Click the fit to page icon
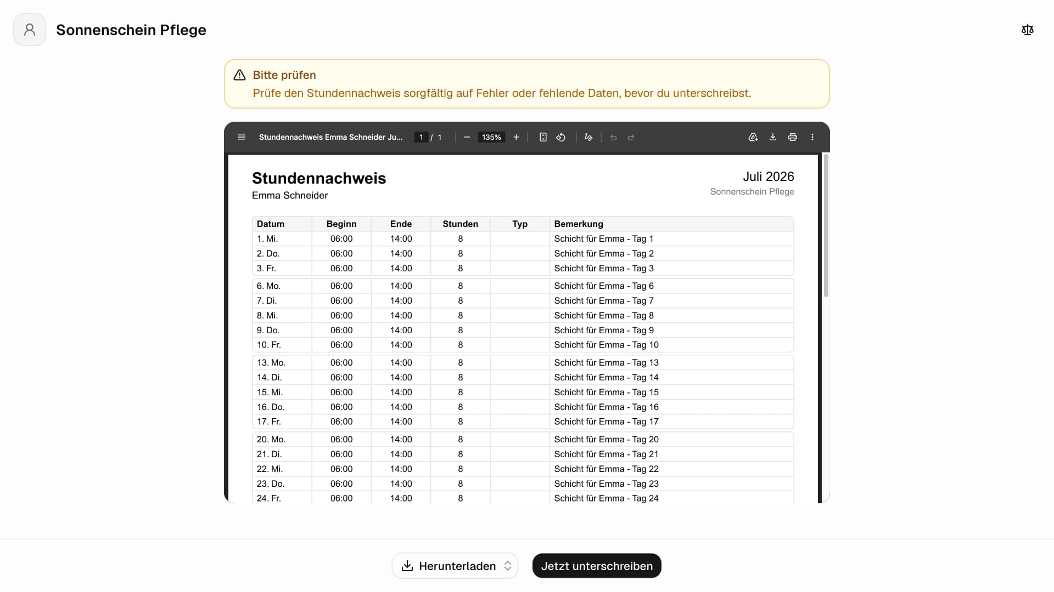 [543, 137]
